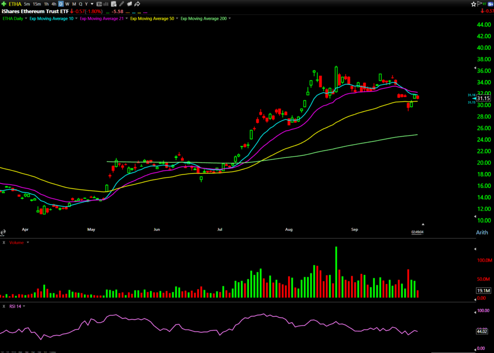Click the green plus add-indicator icon
Viewport: 494px width, 353px height.
pyautogui.click(x=3, y=4)
